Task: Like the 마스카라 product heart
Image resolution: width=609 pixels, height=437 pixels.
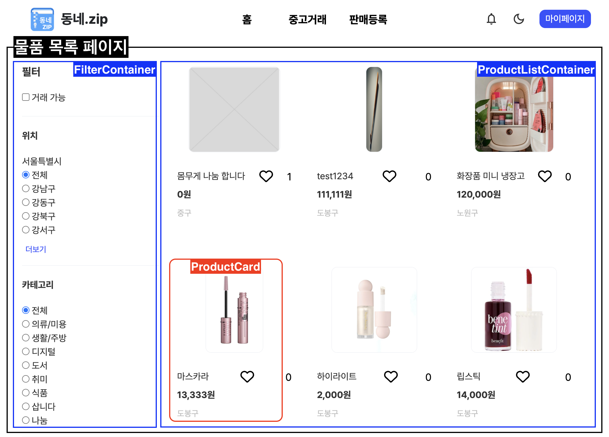Action: 247,377
